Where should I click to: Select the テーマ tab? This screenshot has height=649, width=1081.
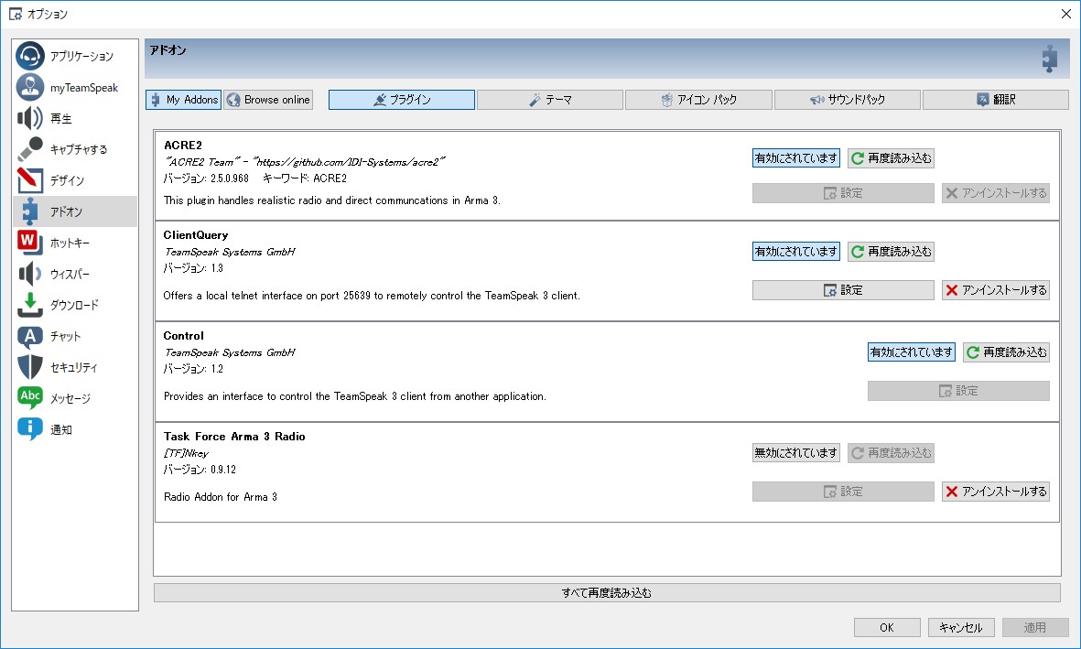pyautogui.click(x=550, y=100)
